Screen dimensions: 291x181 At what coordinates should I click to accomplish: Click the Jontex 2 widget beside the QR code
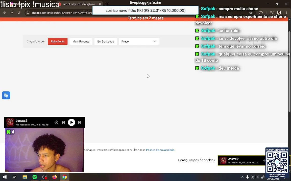coord(242,160)
